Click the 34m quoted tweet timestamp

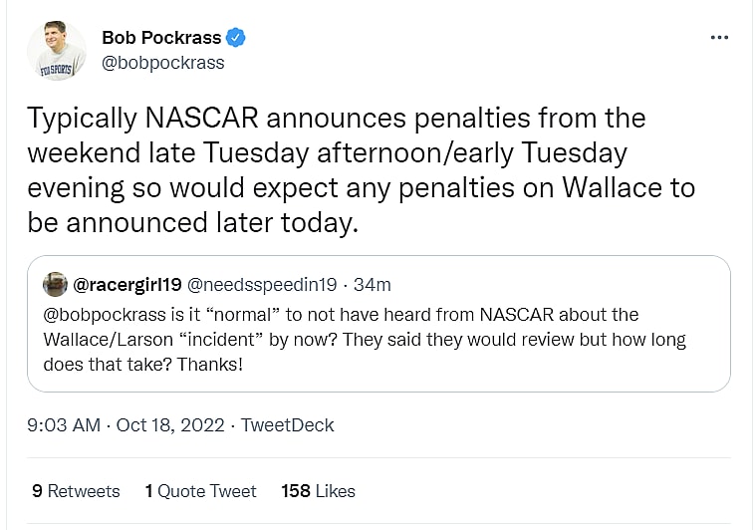[372, 285]
